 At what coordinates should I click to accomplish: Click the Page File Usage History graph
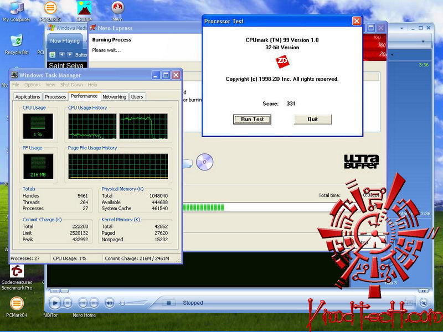118,167
